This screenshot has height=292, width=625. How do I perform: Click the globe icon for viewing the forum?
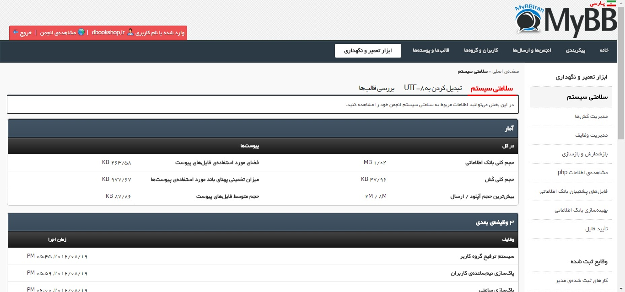pyautogui.click(x=81, y=32)
